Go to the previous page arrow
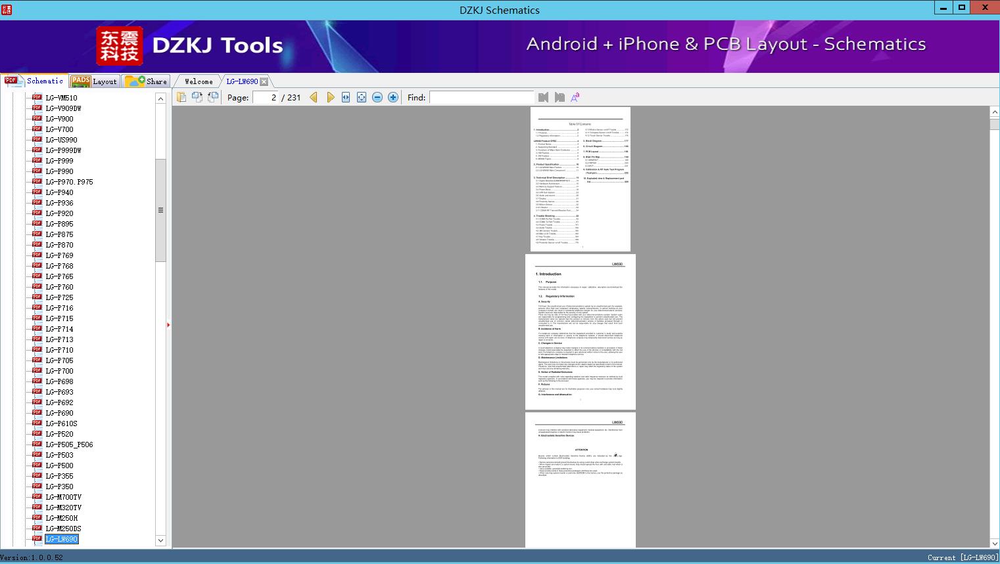Screen dimensions: 1000x564 (314, 97)
